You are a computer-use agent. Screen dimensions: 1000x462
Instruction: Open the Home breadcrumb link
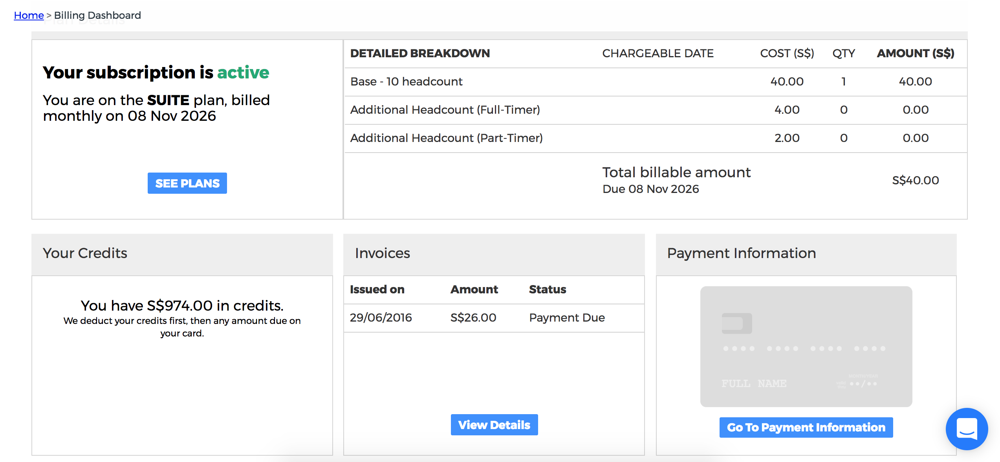(28, 15)
